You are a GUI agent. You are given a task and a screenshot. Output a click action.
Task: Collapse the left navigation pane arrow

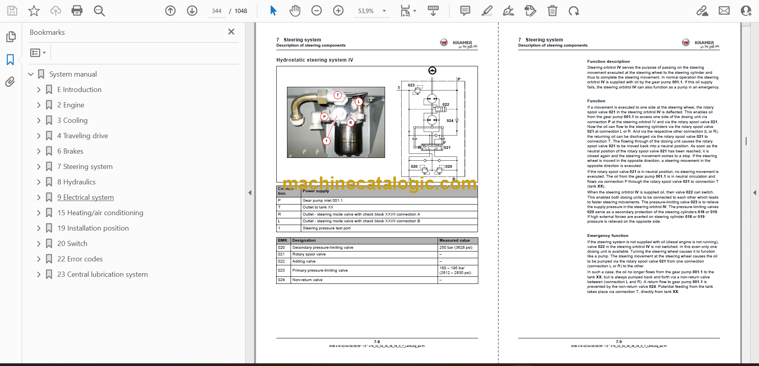click(250, 193)
